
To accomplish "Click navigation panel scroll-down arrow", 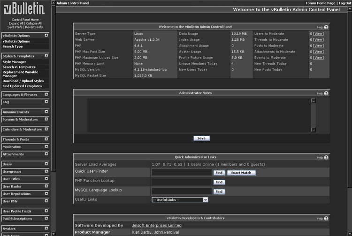I will coord(53,234).
